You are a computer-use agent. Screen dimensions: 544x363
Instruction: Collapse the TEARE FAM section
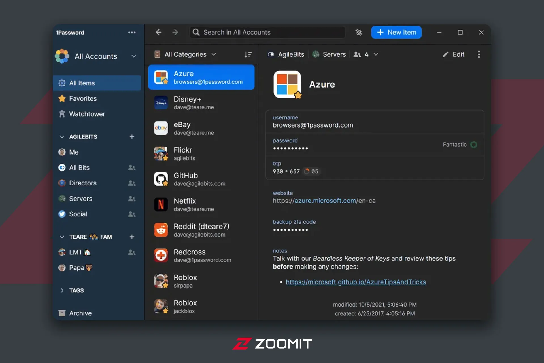pyautogui.click(x=62, y=237)
